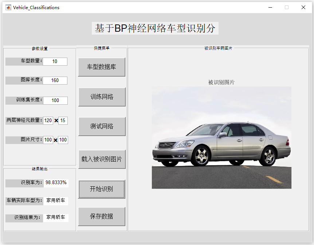314x245 pixels.
Task: Click the 车辆实际车型为 label
Action: (x=24, y=201)
